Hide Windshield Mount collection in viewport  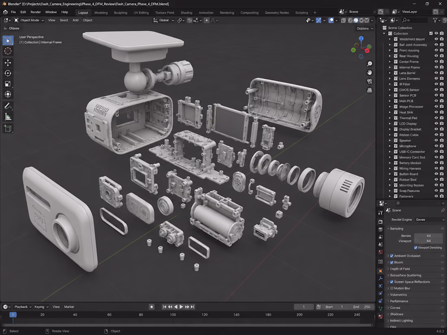pyautogui.click(x=436, y=39)
